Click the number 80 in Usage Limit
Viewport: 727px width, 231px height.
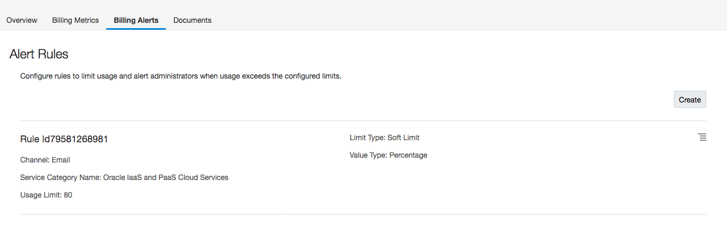pyautogui.click(x=68, y=195)
